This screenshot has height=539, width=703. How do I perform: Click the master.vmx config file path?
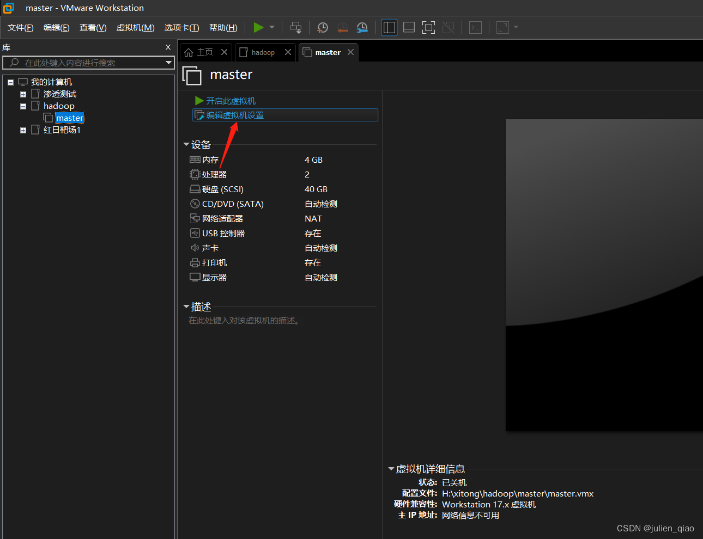coord(518,494)
